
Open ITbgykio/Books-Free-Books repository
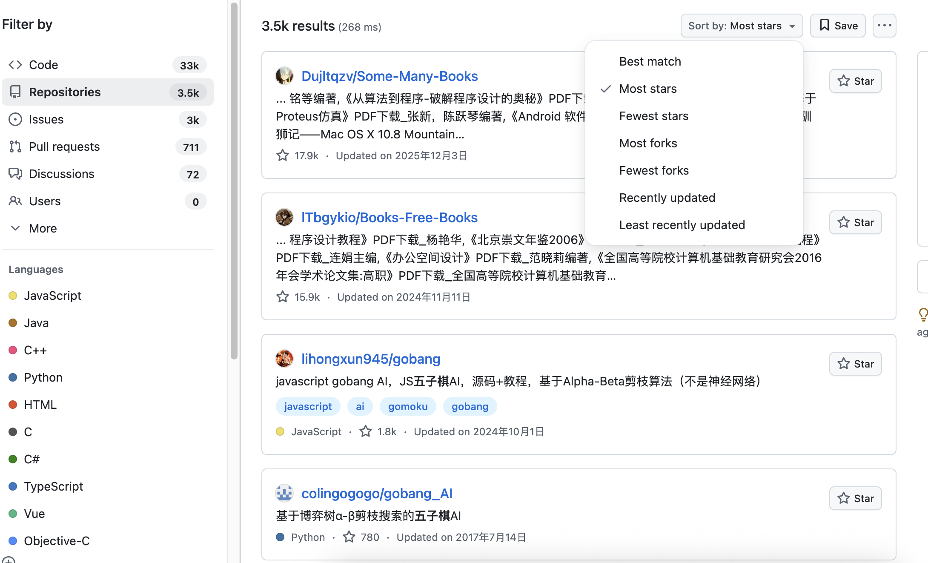pyautogui.click(x=390, y=218)
